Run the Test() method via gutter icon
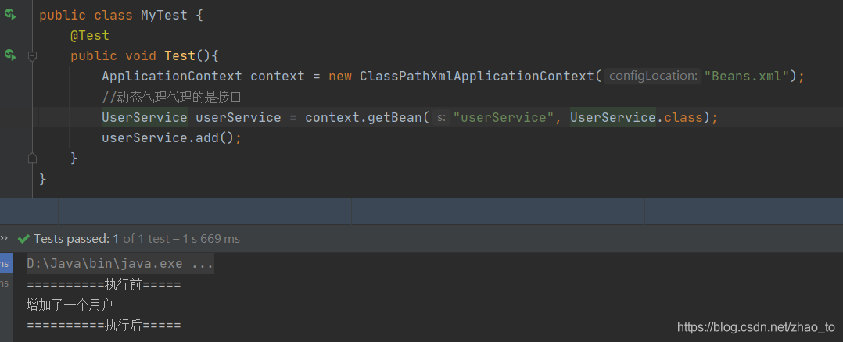This screenshot has width=843, height=342. pos(10,55)
